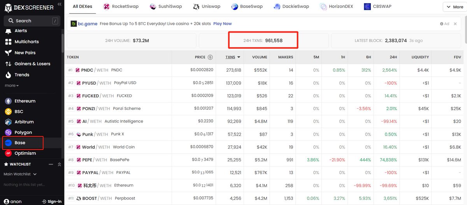
Task: Expand the 'more' sidebar menu
Action: point(12,85)
